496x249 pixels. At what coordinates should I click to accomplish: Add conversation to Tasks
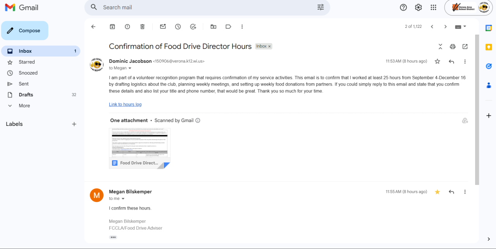click(193, 27)
